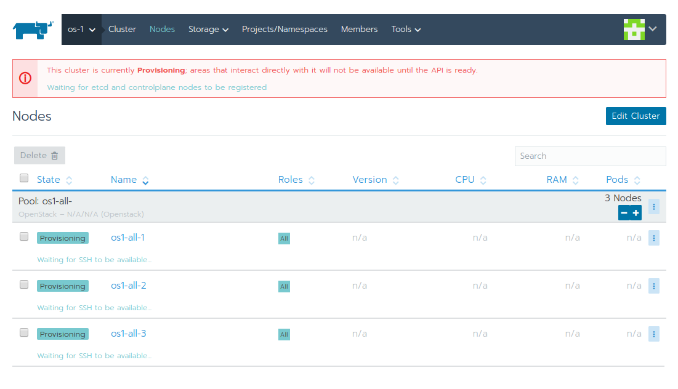Check the checkbox for node os1-all-3
Image resolution: width=678 pixels, height=389 pixels.
tap(23, 332)
